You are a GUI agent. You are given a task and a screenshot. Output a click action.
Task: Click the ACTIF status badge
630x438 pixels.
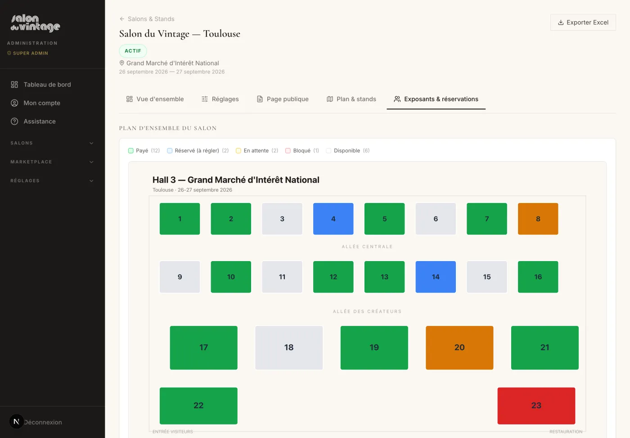[x=133, y=51]
